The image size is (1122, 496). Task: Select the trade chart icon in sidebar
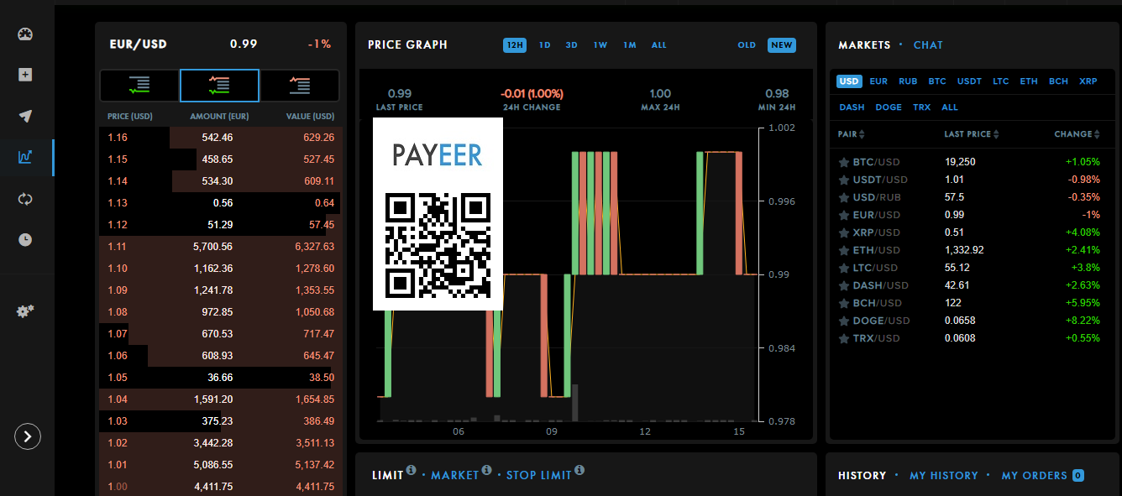coord(25,157)
